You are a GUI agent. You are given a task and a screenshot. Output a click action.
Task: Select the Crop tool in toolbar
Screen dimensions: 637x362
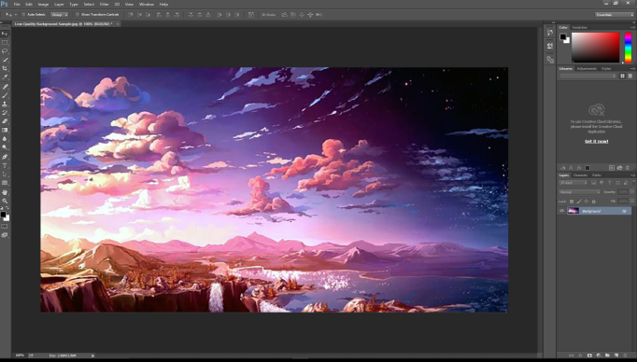(5, 69)
